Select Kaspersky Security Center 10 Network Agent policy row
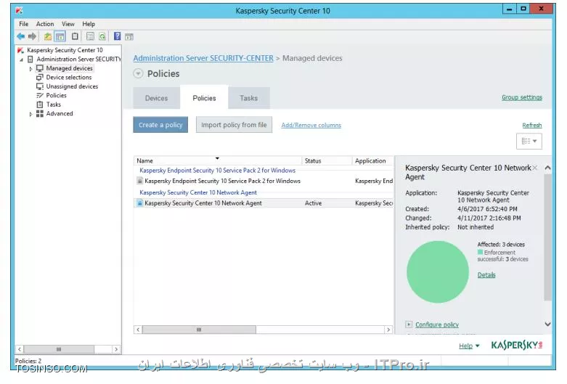The width and height of the screenshot is (567, 384). tap(264, 203)
